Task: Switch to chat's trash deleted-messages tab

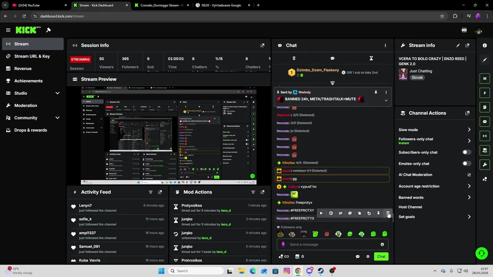Action: (x=294, y=58)
